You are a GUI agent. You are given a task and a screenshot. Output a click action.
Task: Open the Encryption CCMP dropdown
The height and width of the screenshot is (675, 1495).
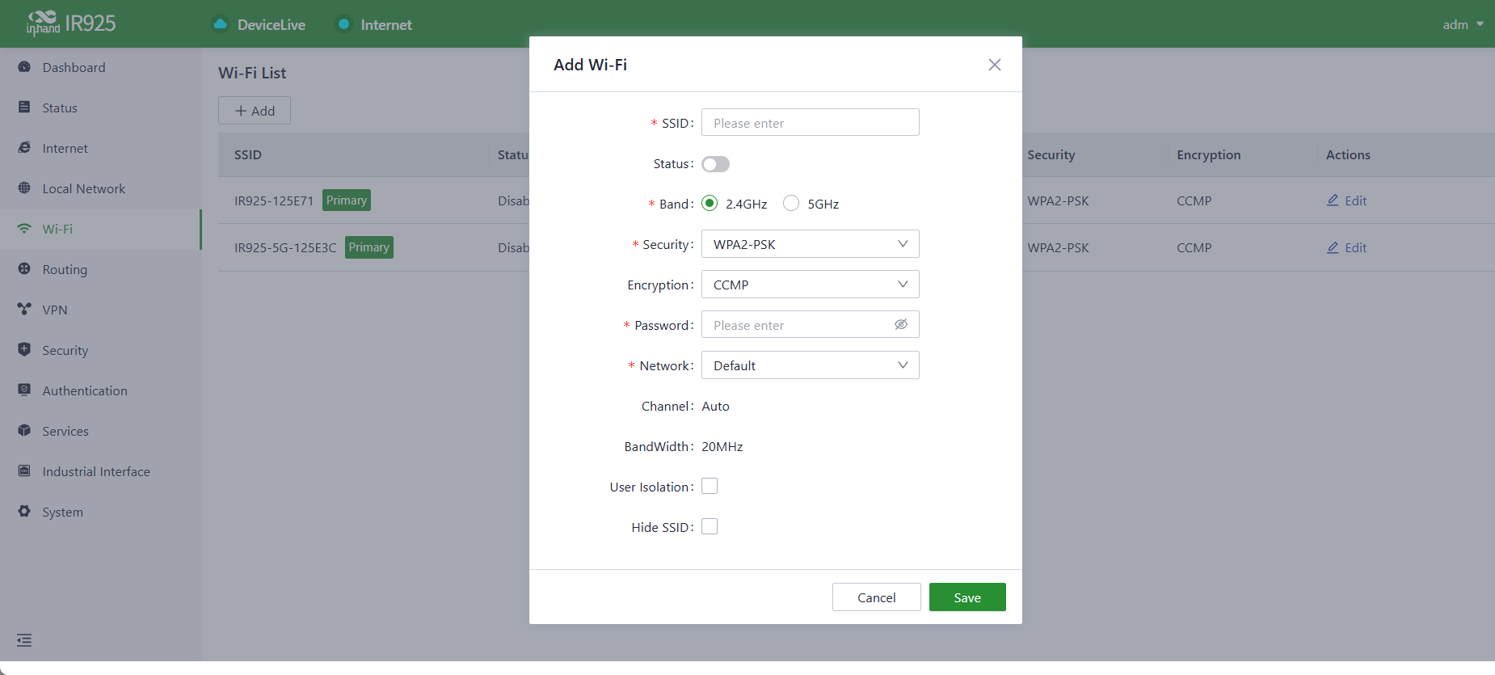(811, 285)
